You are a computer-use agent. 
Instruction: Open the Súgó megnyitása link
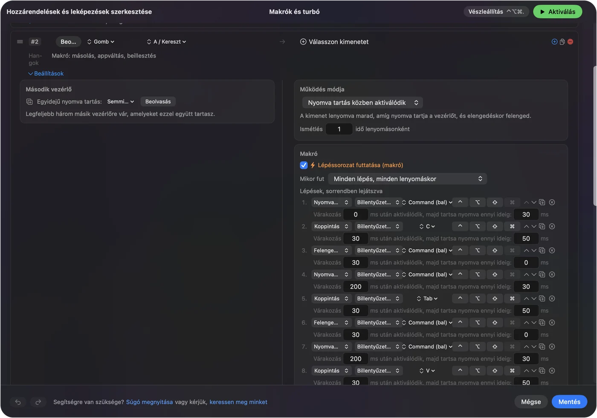[x=150, y=402]
